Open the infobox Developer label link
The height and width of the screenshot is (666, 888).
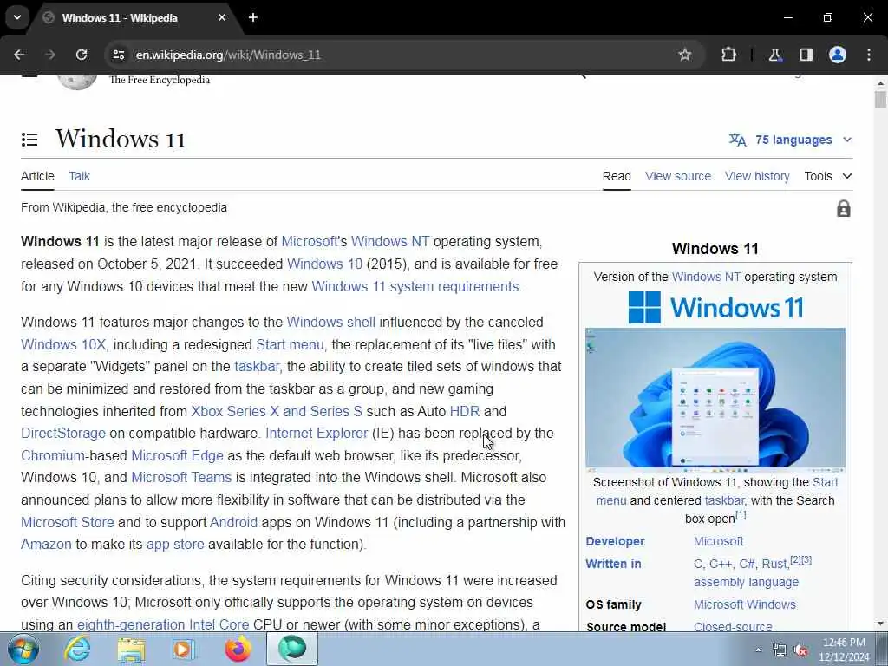(615, 541)
